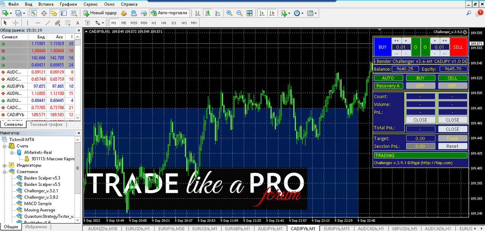Select the M15 timeframe
The width and height of the screenshot is (485, 231).
pos(134,23)
